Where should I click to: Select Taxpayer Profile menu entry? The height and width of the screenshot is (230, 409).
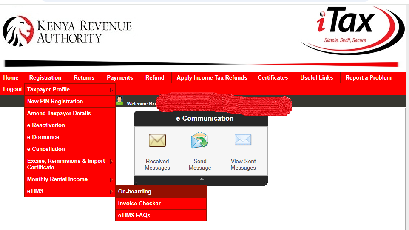click(70, 89)
